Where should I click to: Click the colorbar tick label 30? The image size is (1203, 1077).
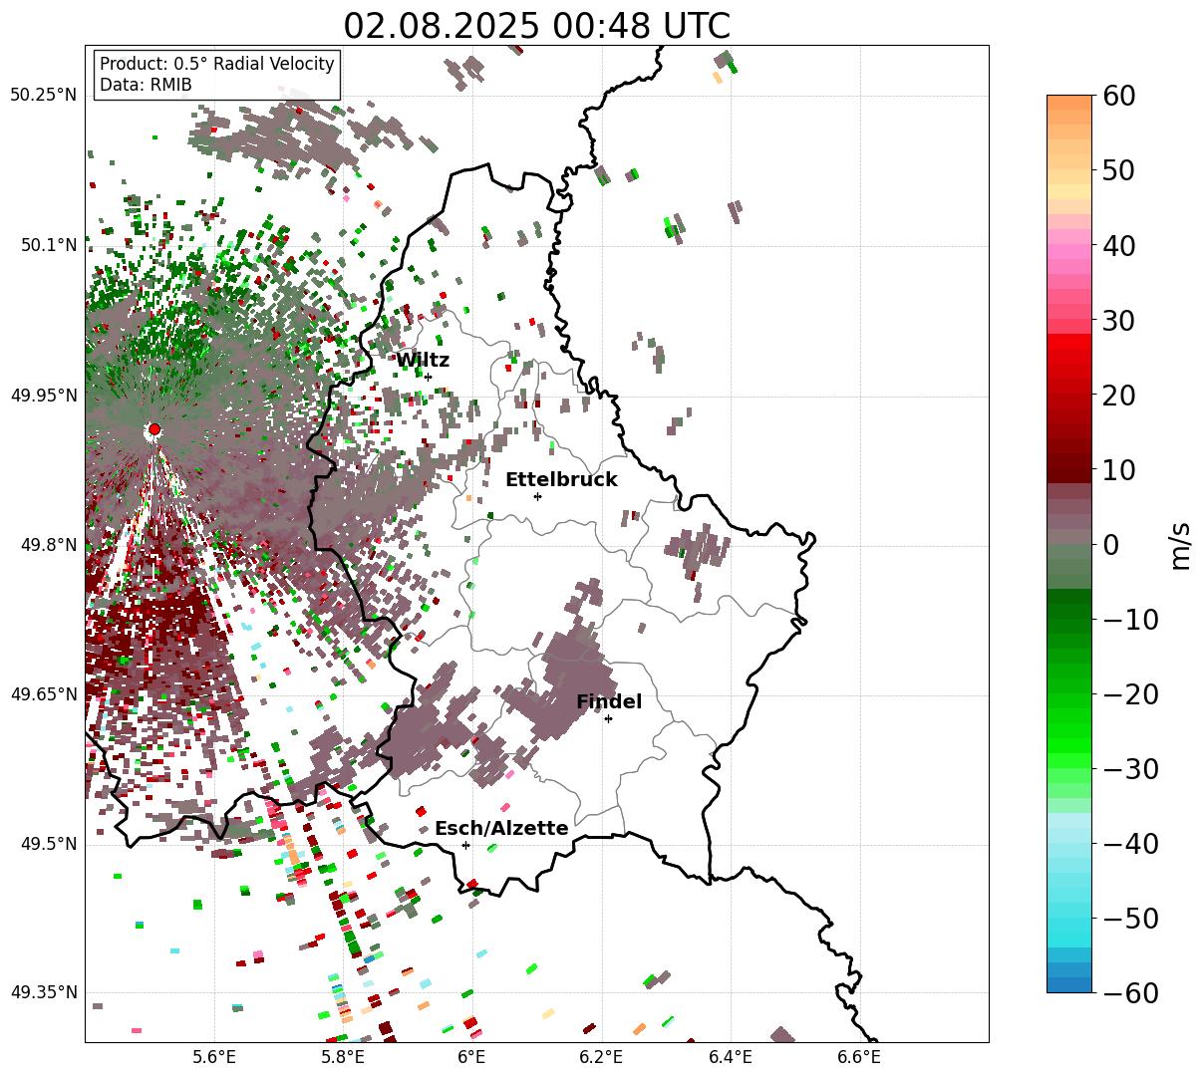tap(1121, 321)
